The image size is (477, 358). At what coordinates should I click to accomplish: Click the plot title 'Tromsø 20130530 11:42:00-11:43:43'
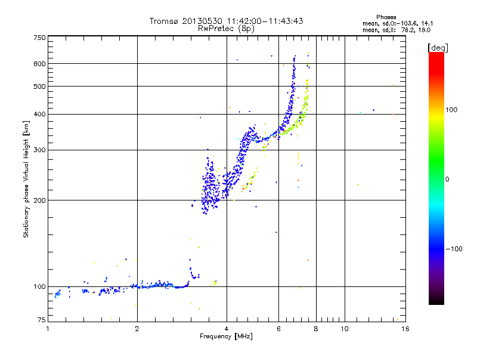pos(226,21)
